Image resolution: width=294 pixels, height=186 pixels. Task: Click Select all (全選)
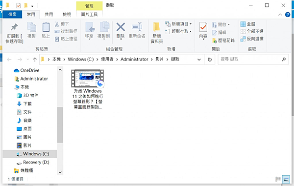[x=247, y=24]
